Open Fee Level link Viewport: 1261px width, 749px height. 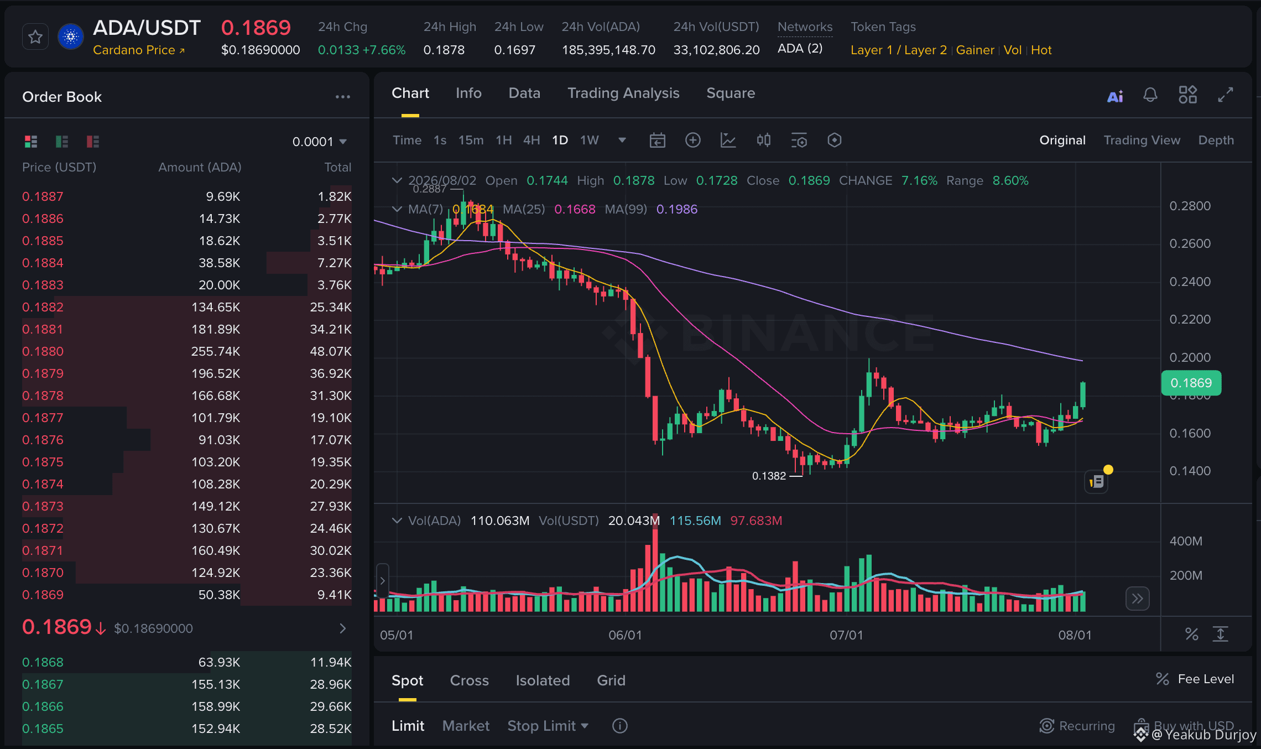[1195, 679]
